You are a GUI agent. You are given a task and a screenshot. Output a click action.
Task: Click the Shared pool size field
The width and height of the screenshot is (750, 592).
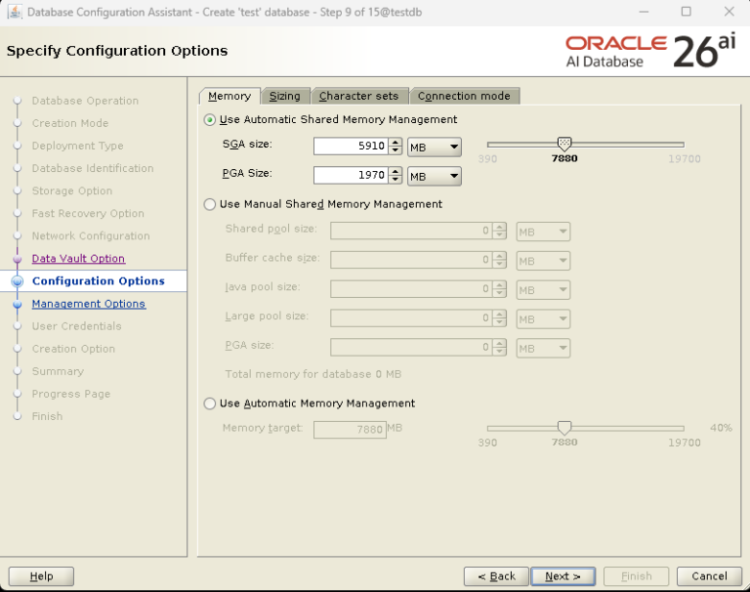411,231
